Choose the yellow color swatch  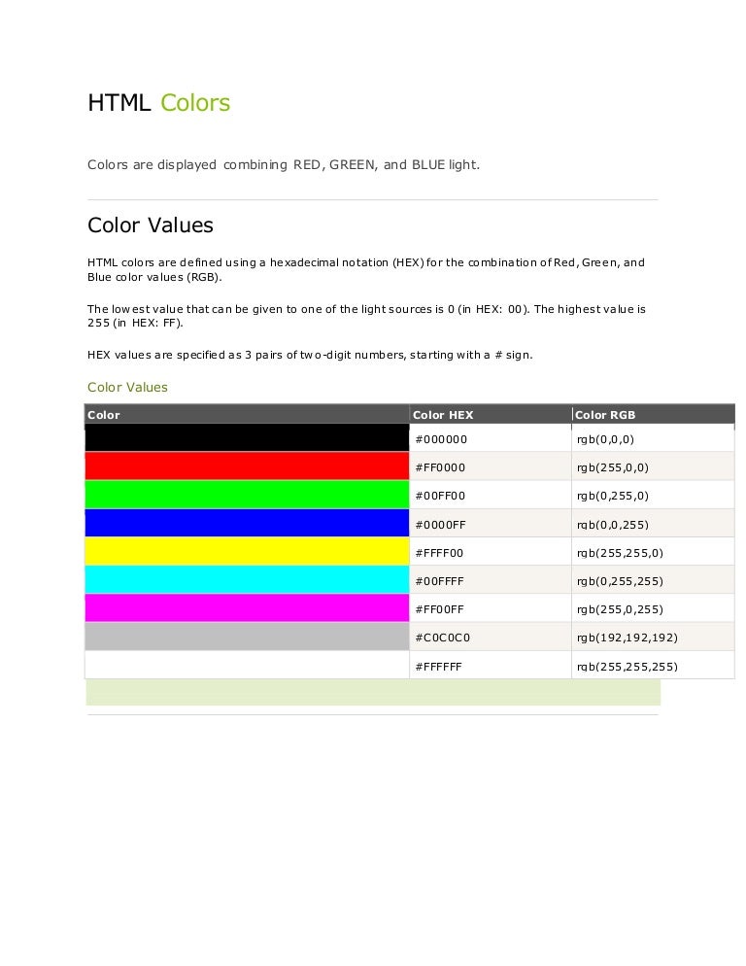(x=247, y=552)
